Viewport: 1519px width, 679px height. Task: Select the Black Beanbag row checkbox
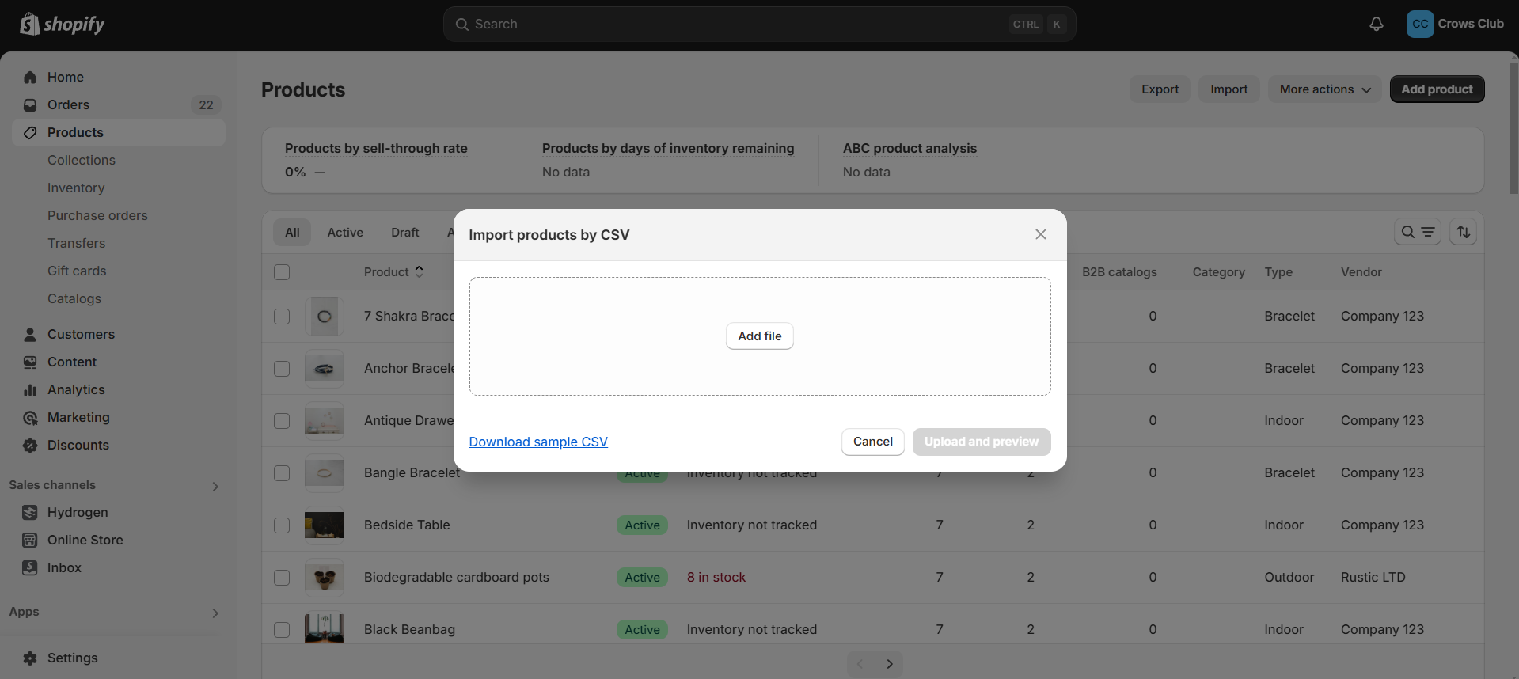282,630
